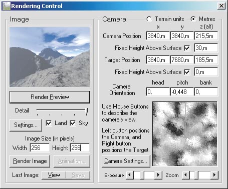The image size is (228, 189).
Task: Uncheck Fixed Height Above Surface for camera
Action: (x=187, y=48)
